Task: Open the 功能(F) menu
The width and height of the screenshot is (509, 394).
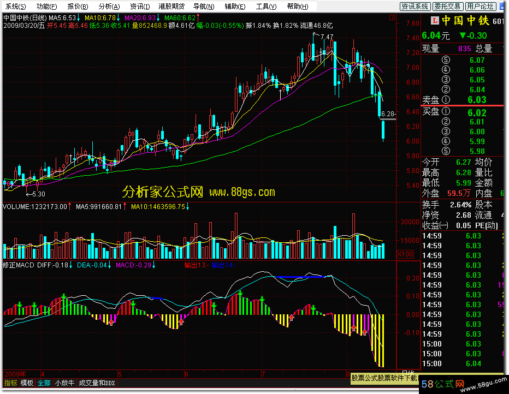Action: pyautogui.click(x=47, y=6)
